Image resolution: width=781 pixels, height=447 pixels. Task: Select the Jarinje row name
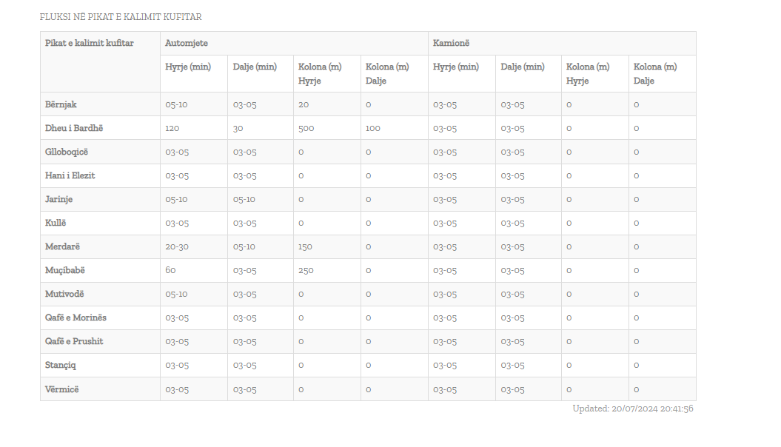coord(58,199)
